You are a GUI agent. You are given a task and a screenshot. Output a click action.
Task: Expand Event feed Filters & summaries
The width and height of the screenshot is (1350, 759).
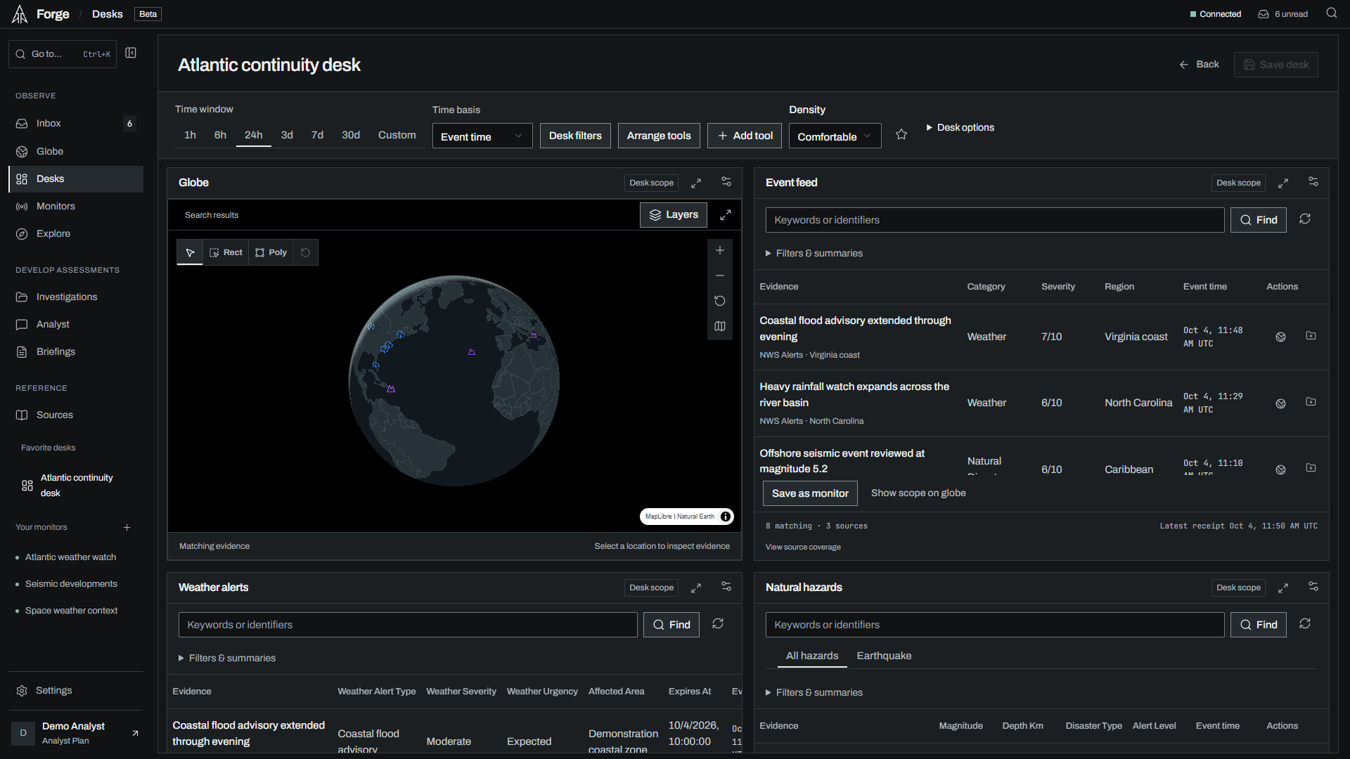[814, 254]
